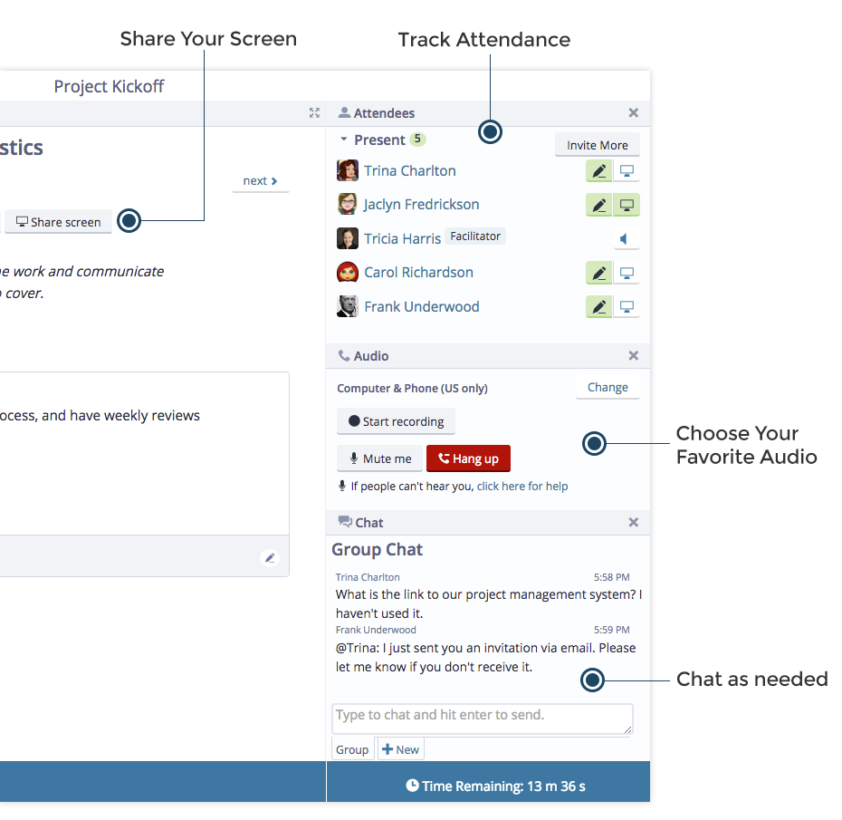
Task: Click the Invite More button
Action: point(598,145)
